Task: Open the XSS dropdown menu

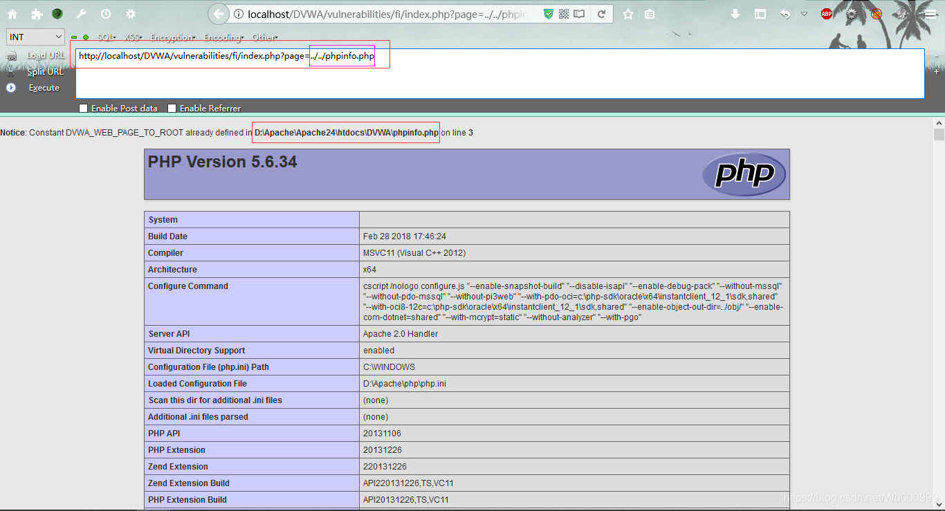Action: pos(133,37)
